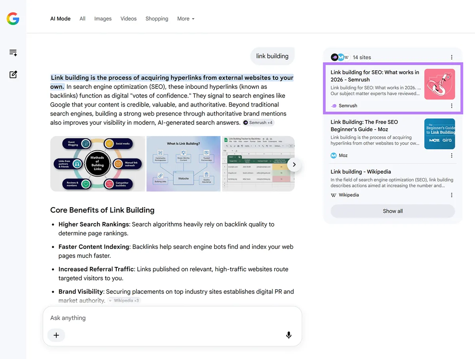Click highlighted link building definition sentence

[x=172, y=82]
